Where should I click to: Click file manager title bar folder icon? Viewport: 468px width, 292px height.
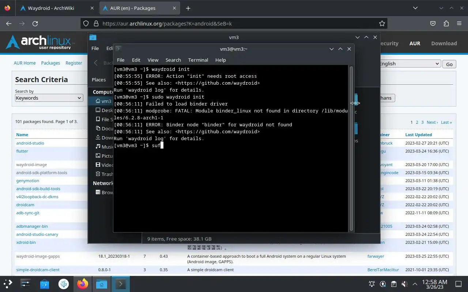[x=93, y=37]
